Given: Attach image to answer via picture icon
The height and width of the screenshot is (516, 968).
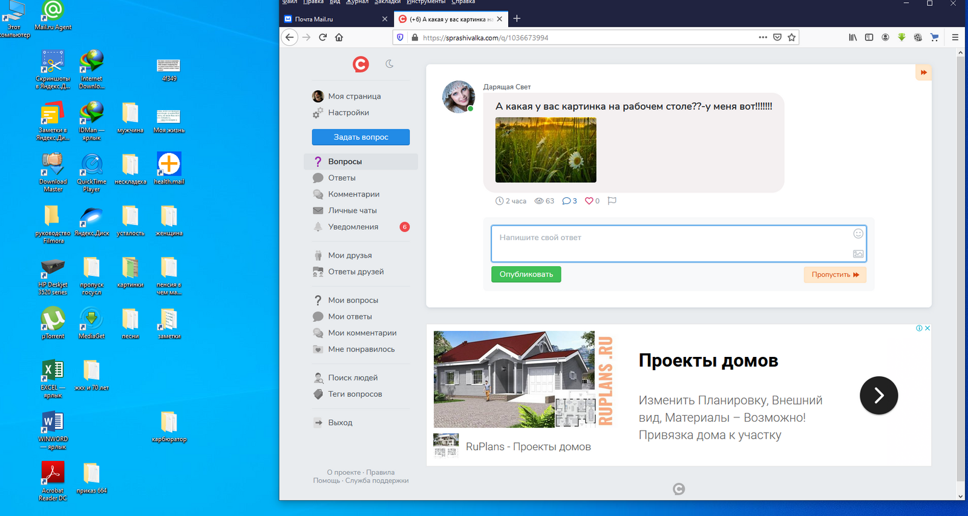Looking at the screenshot, I should [858, 254].
